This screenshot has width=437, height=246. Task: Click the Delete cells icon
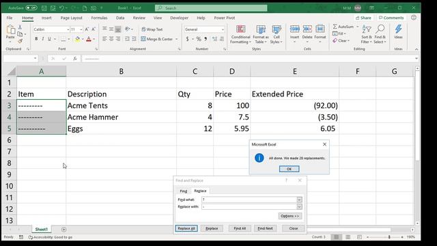click(x=307, y=29)
